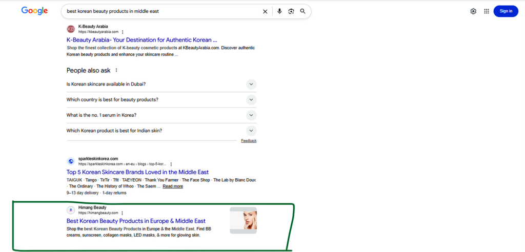Image resolution: width=525 pixels, height=252 pixels.
Task: Click the magnifying glass search icon
Action: [x=302, y=11]
